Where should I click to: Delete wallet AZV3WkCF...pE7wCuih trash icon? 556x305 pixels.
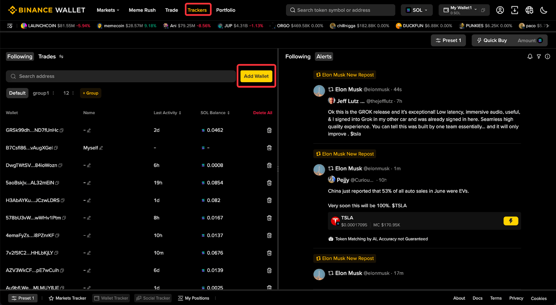(269, 270)
